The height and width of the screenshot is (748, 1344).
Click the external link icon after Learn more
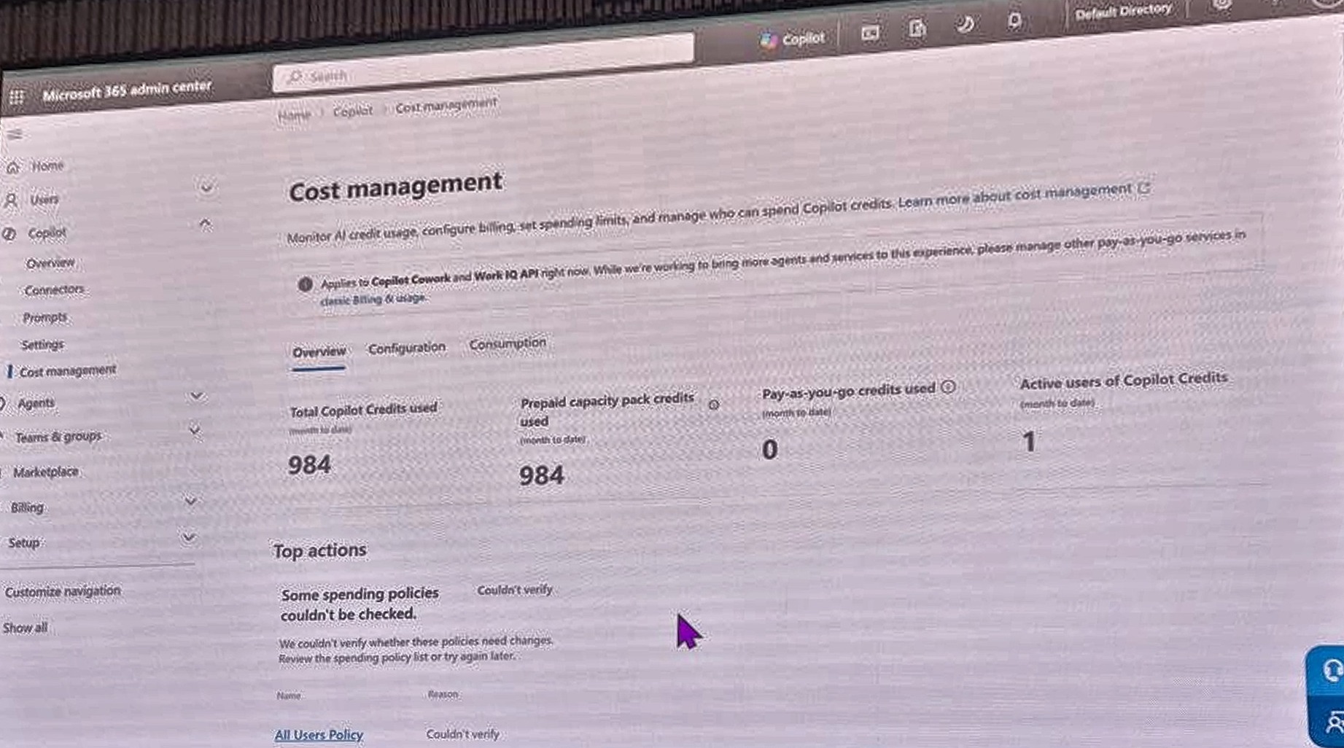1144,189
